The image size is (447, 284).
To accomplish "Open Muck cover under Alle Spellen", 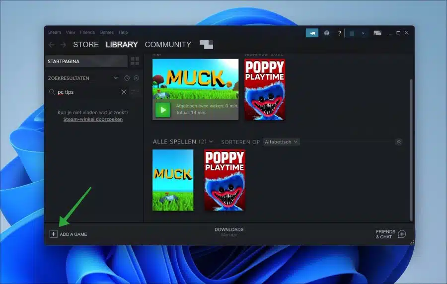I will 173,180.
